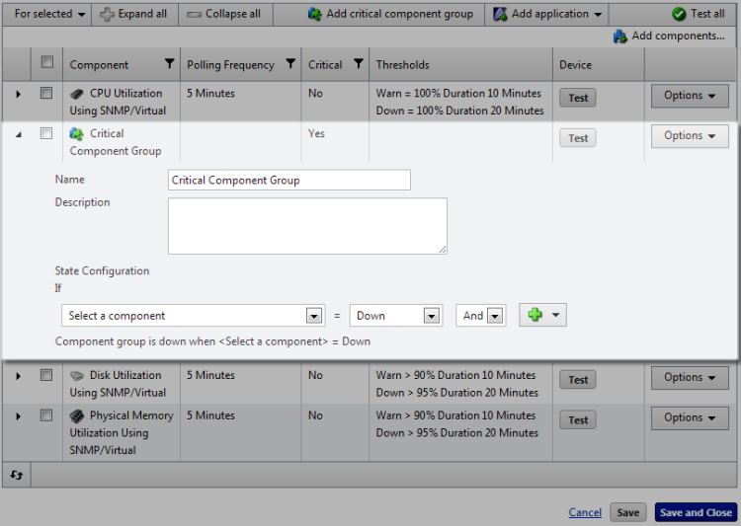Check the Physical Memory Utilization checkbox
The image size is (741, 526).
tap(46, 415)
